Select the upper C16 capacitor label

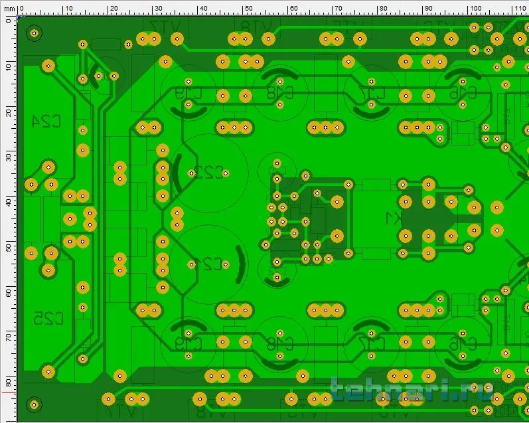click(463, 93)
